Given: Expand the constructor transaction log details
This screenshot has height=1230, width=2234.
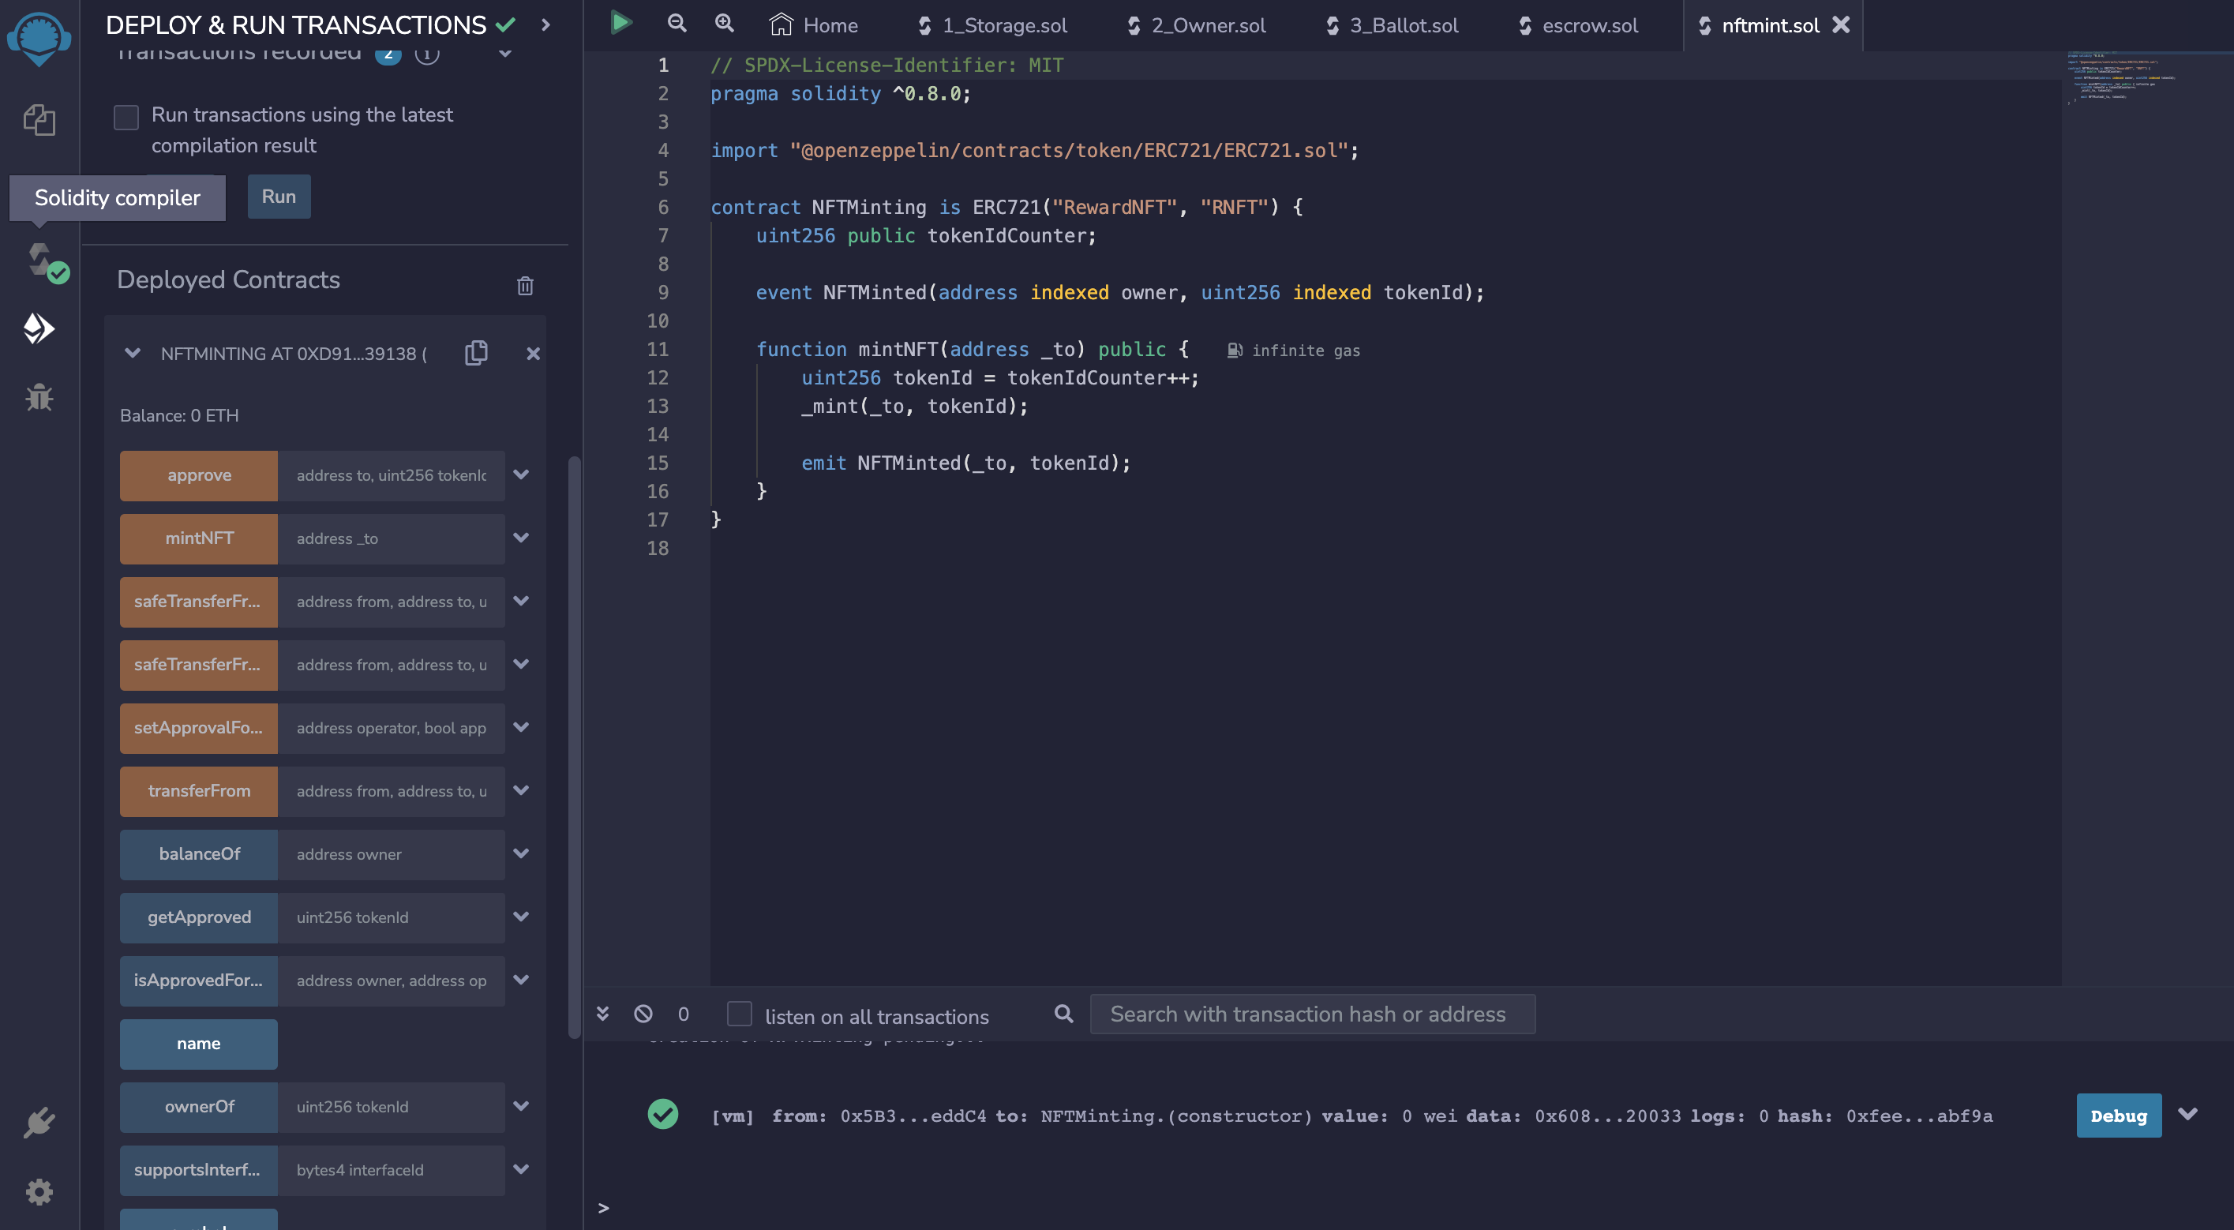Looking at the screenshot, I should point(2188,1115).
